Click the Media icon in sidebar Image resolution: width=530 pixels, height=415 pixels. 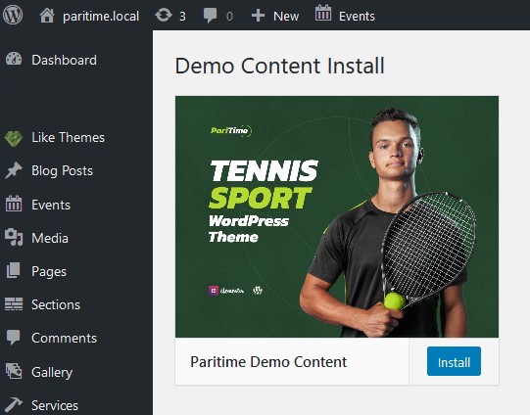point(14,238)
